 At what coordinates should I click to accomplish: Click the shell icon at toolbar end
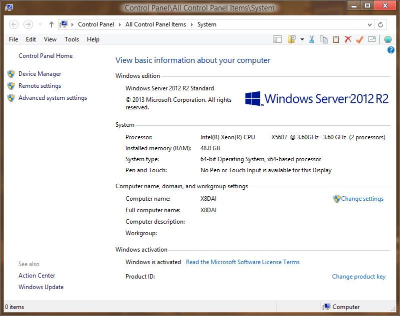[388, 39]
